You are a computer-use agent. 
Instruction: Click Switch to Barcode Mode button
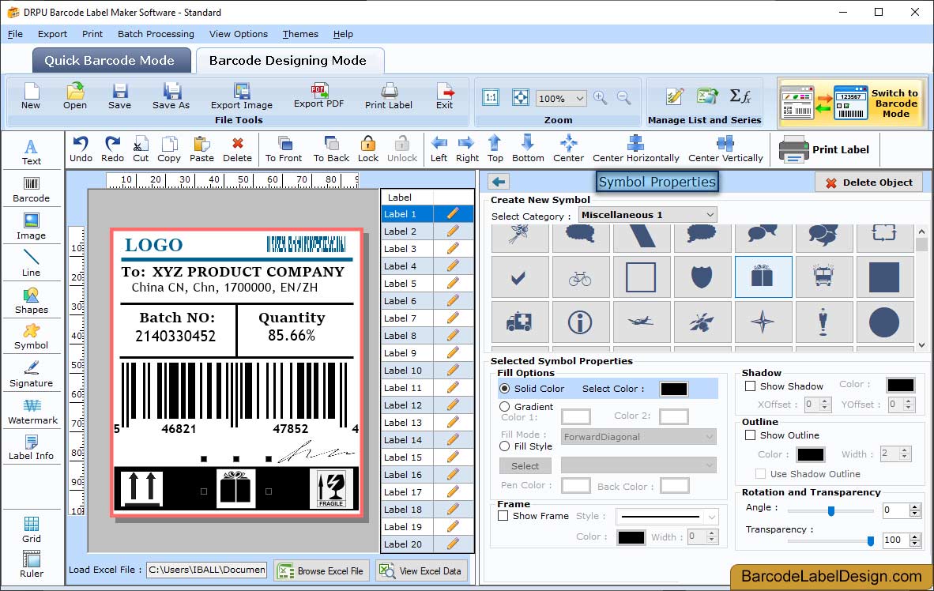point(853,103)
